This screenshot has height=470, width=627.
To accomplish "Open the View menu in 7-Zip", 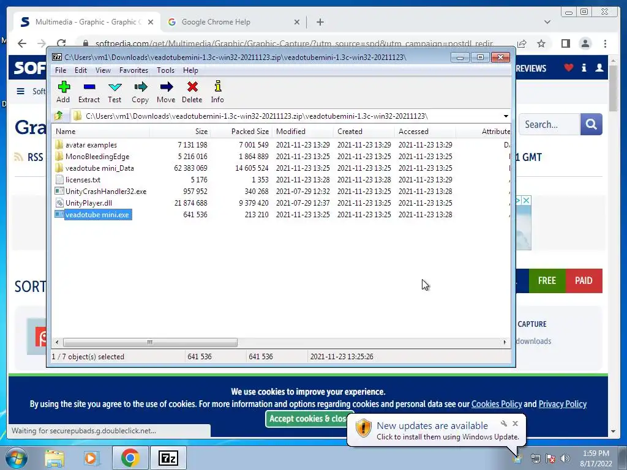I will point(103,70).
